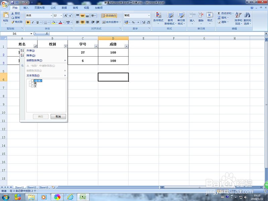This screenshot has height=201, width=268.
Task: Open the 学号 column filter dropdown
Action: pos(96,46)
